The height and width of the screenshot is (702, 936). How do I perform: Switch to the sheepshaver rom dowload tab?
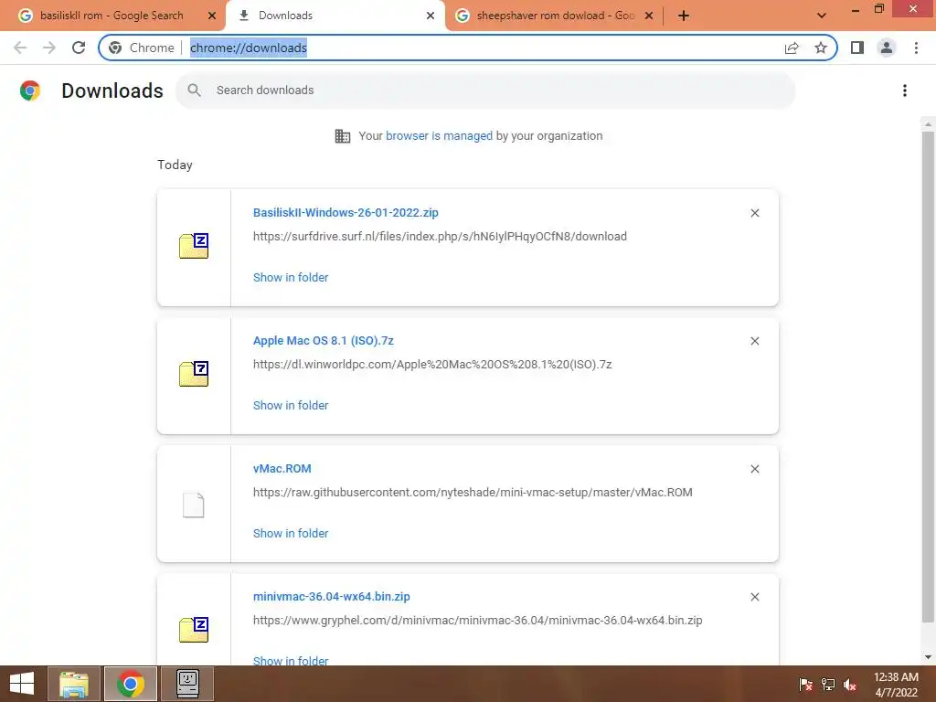pyautogui.click(x=555, y=16)
